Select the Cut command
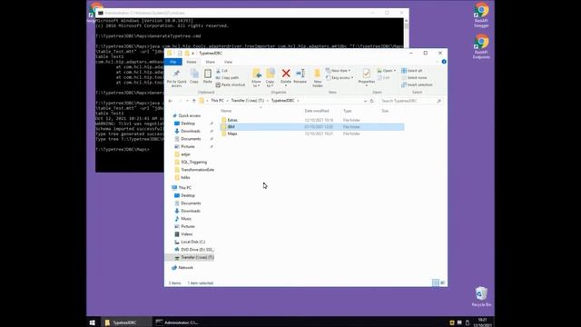 [222, 71]
